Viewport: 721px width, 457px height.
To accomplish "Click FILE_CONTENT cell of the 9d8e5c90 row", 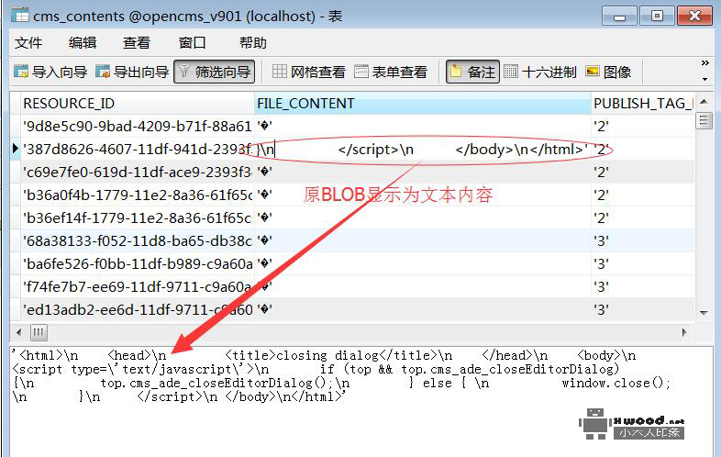I will (423, 126).
